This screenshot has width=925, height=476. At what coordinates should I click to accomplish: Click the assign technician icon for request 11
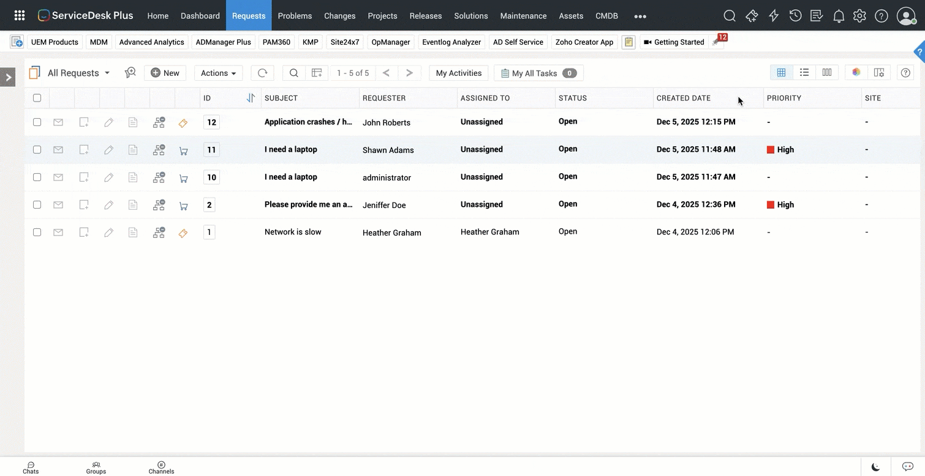[x=159, y=150]
